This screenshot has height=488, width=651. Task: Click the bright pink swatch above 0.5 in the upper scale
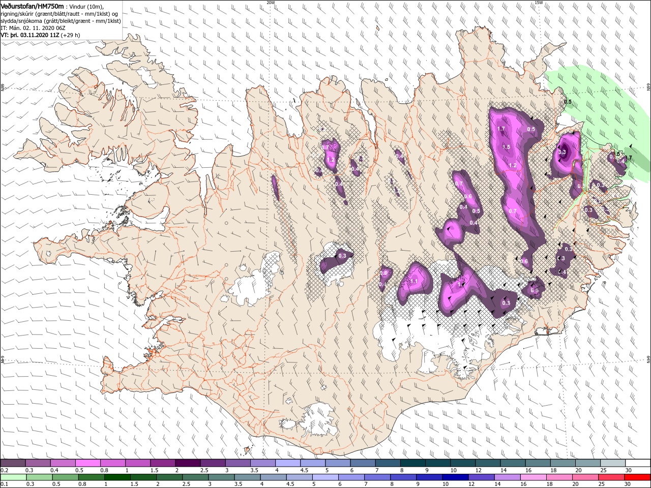88,463
